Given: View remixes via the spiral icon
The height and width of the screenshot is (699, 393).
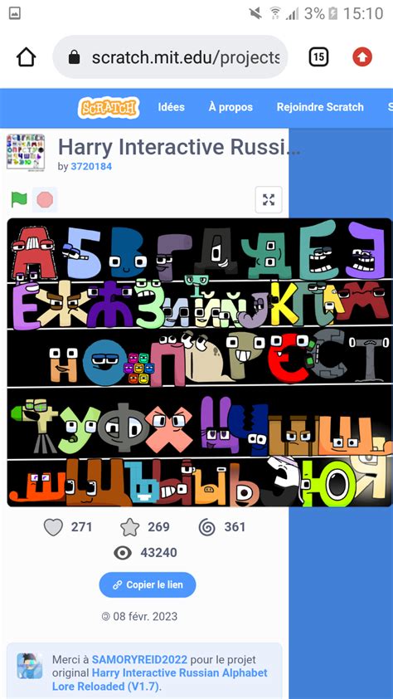Looking at the screenshot, I should (x=207, y=527).
